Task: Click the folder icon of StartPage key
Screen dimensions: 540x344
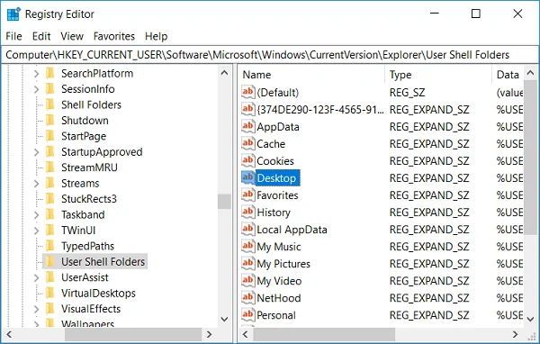Action: click(x=50, y=136)
